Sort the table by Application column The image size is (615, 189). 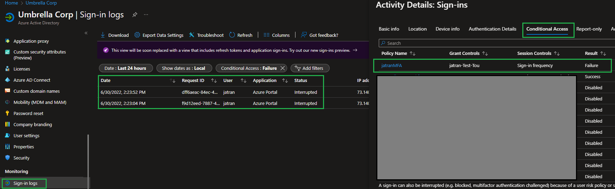(285, 81)
